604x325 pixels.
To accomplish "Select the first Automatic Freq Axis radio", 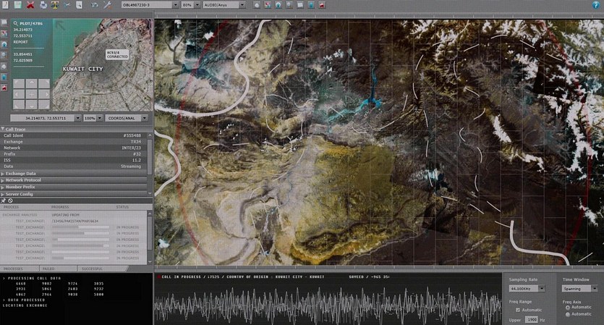I will 568,308.
